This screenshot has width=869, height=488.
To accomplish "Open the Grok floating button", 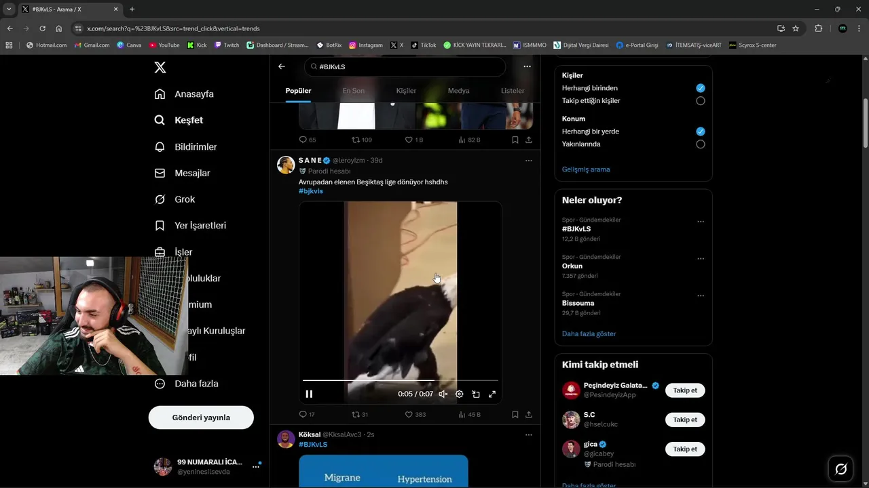I will 840,469.
